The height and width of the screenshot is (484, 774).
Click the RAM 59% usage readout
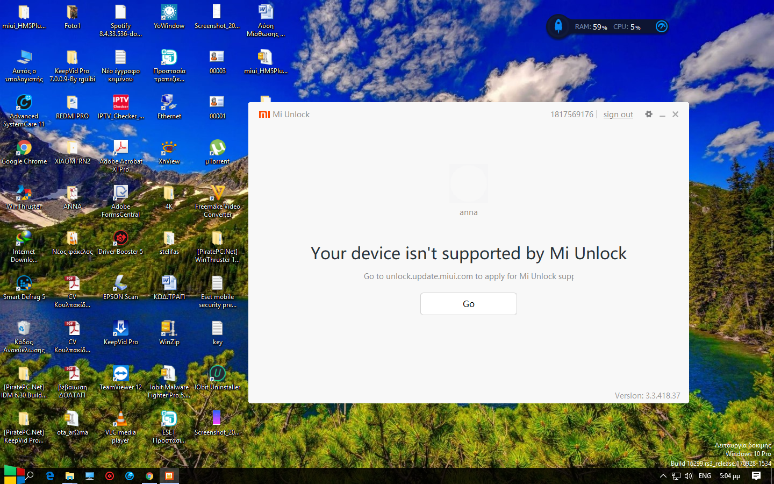click(x=591, y=27)
